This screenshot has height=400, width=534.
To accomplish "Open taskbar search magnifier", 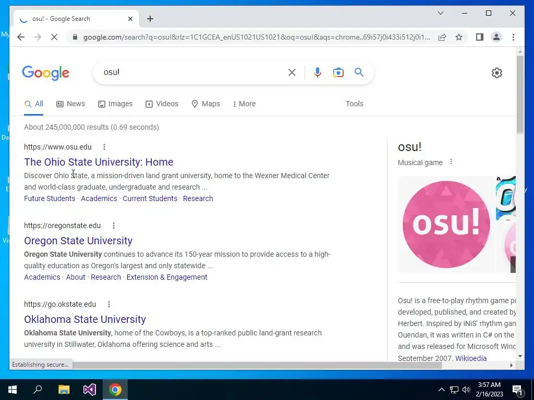I will coord(38,390).
